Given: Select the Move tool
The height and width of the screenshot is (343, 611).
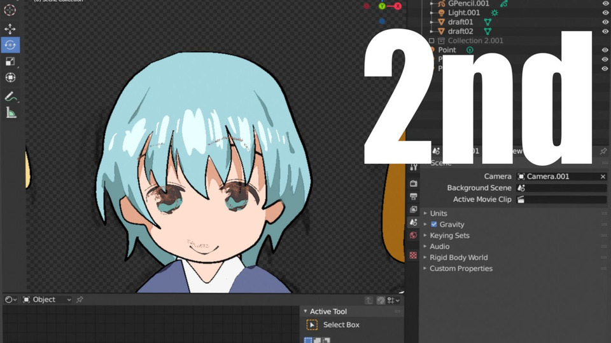Looking at the screenshot, I should 10,29.
